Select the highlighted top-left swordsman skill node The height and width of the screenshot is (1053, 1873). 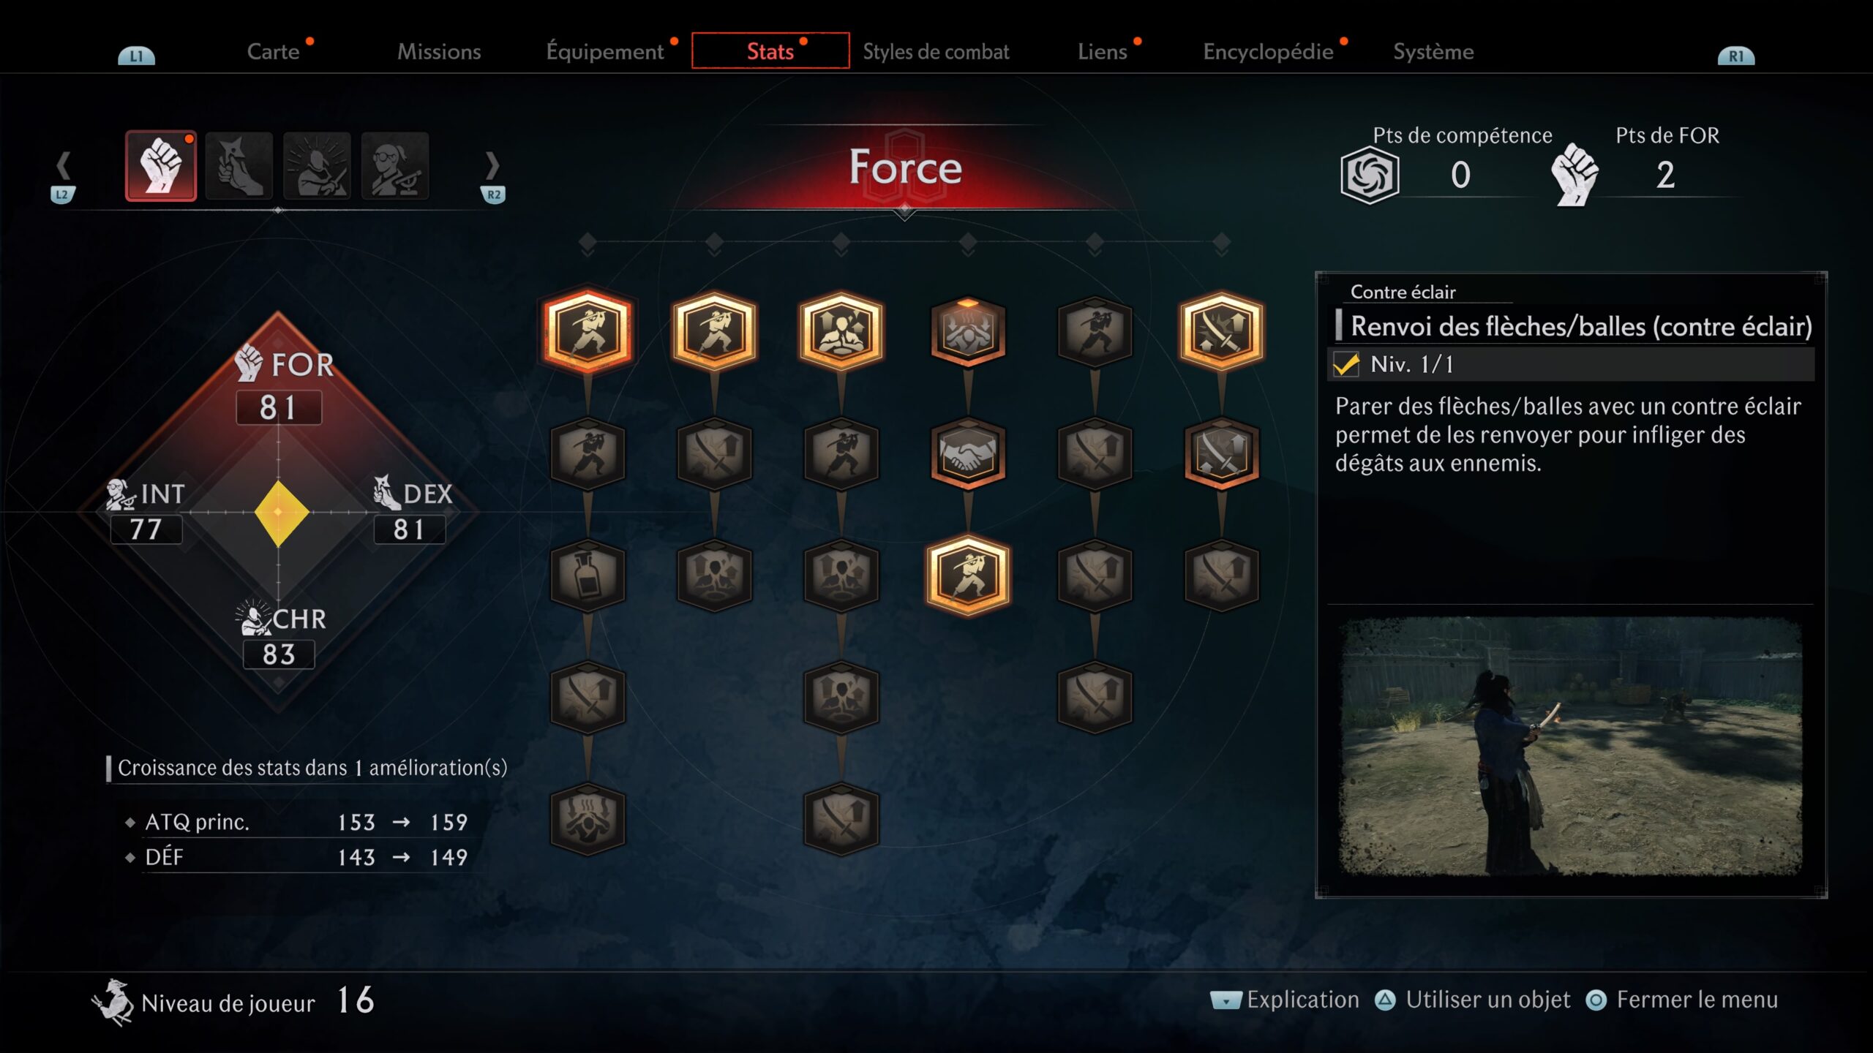pyautogui.click(x=588, y=331)
